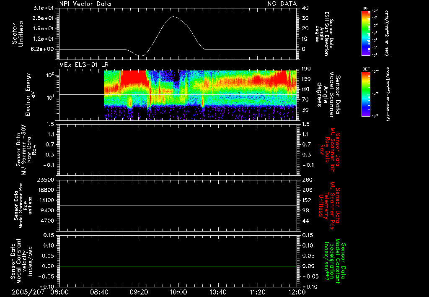Click the 2.5e+01 Sector axis tick
Image resolution: width=429 pixels, height=297 pixels.
click(44, 18)
